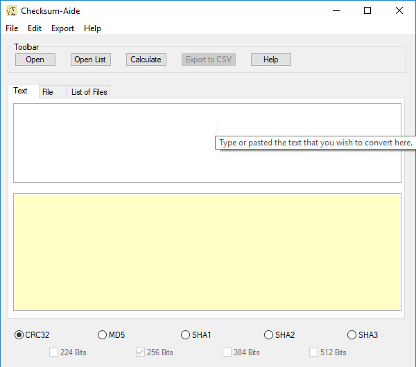This screenshot has width=416, height=367.
Task: Tick the 384 Bits checkbox
Action: tap(241, 352)
